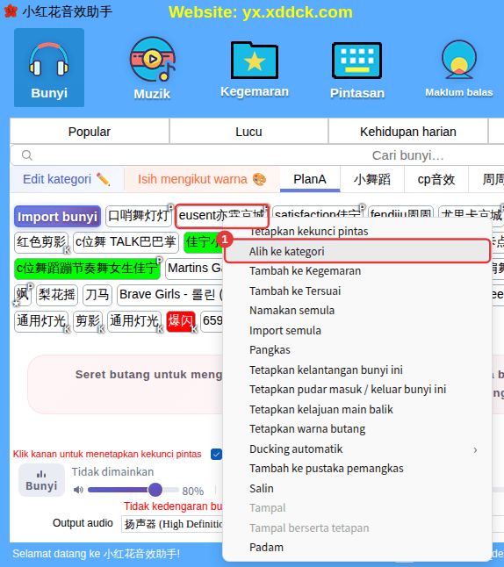Viewport: 504px width, 567px height.
Task: Open the Kehidupan harian tab
Action: [x=407, y=132]
